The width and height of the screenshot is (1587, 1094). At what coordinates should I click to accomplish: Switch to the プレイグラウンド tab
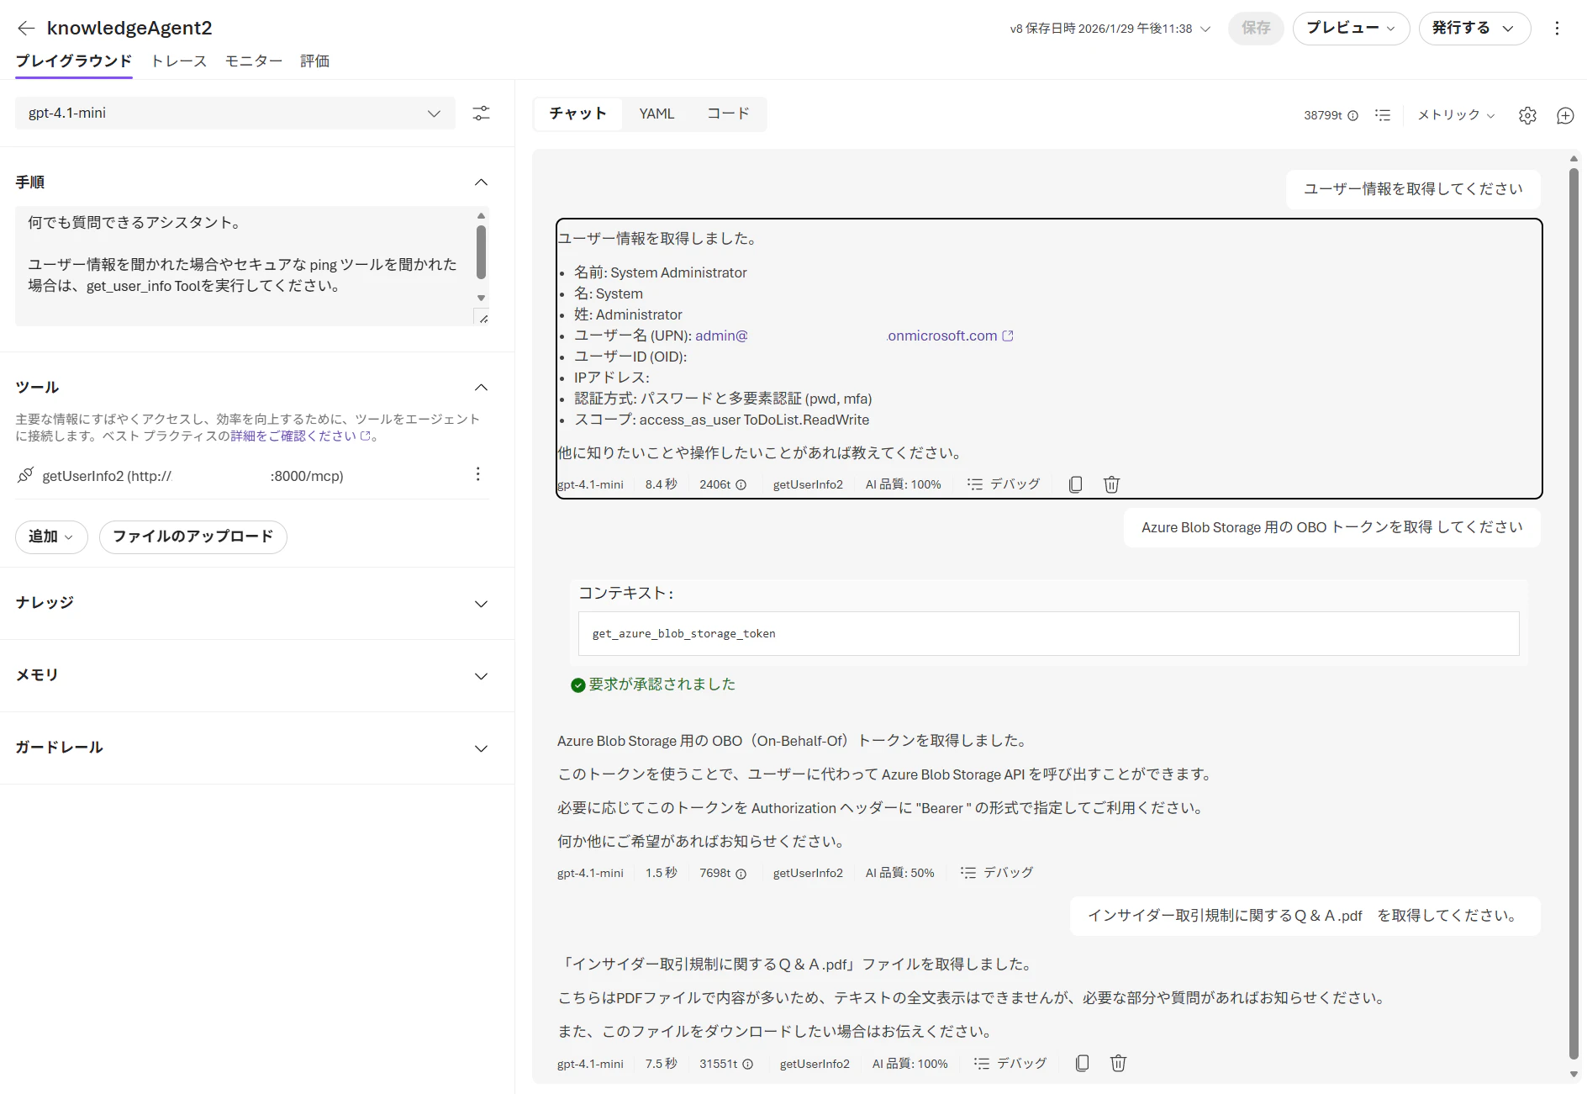point(74,61)
